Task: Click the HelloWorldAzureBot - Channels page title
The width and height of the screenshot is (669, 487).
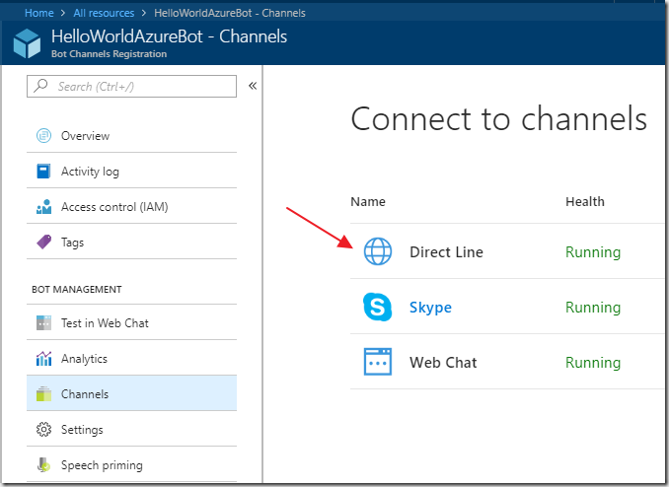Action: point(169,36)
